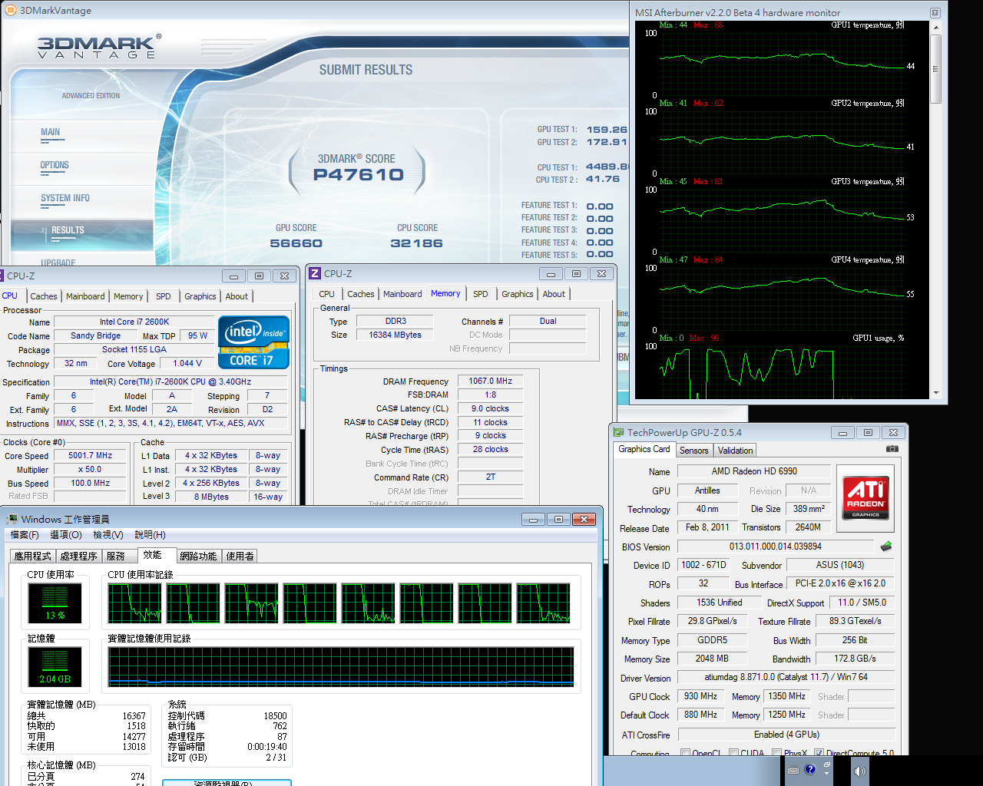Viewport: 983px width, 786px height.
Task: Switch to 使用者 tab in Task Manager
Action: point(240,556)
